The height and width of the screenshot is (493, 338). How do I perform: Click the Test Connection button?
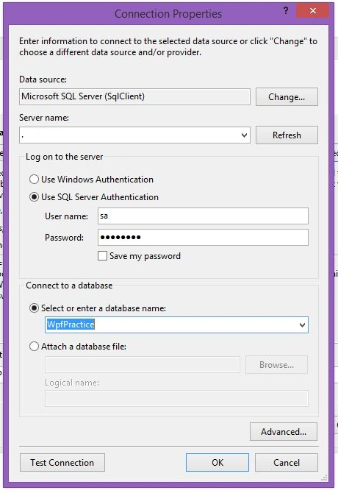tap(62, 463)
